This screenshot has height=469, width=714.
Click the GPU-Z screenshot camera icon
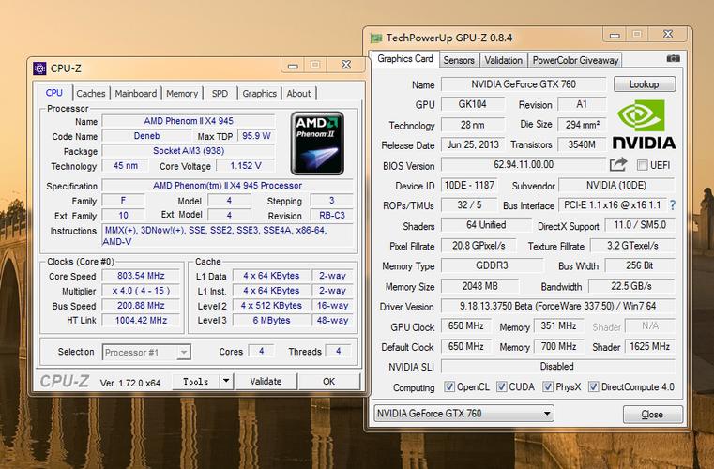(673, 59)
